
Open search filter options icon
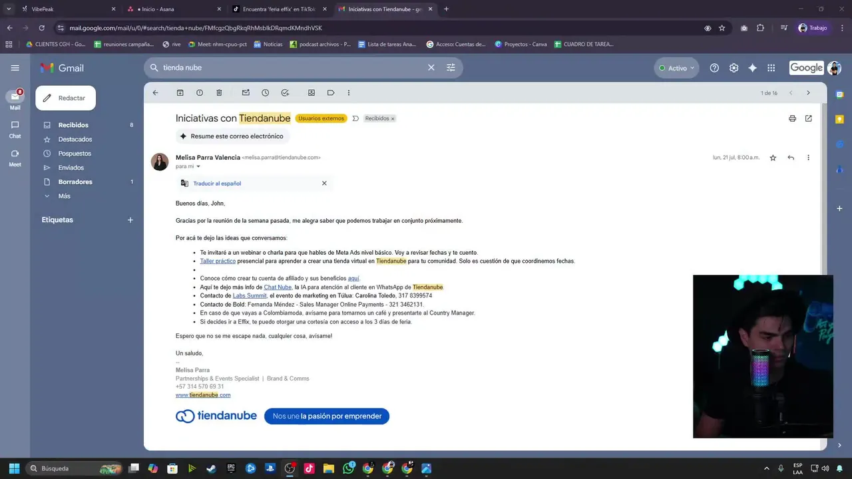coord(451,68)
